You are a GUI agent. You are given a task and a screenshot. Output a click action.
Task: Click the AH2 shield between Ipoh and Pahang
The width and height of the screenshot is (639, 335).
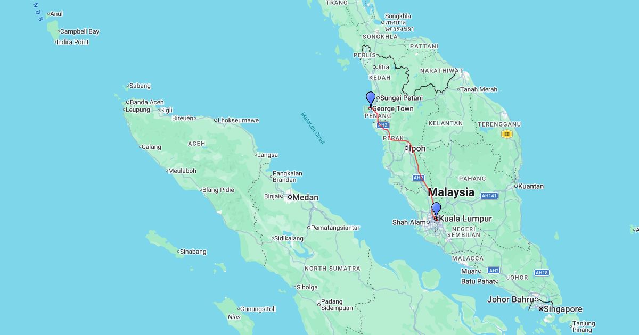point(418,178)
